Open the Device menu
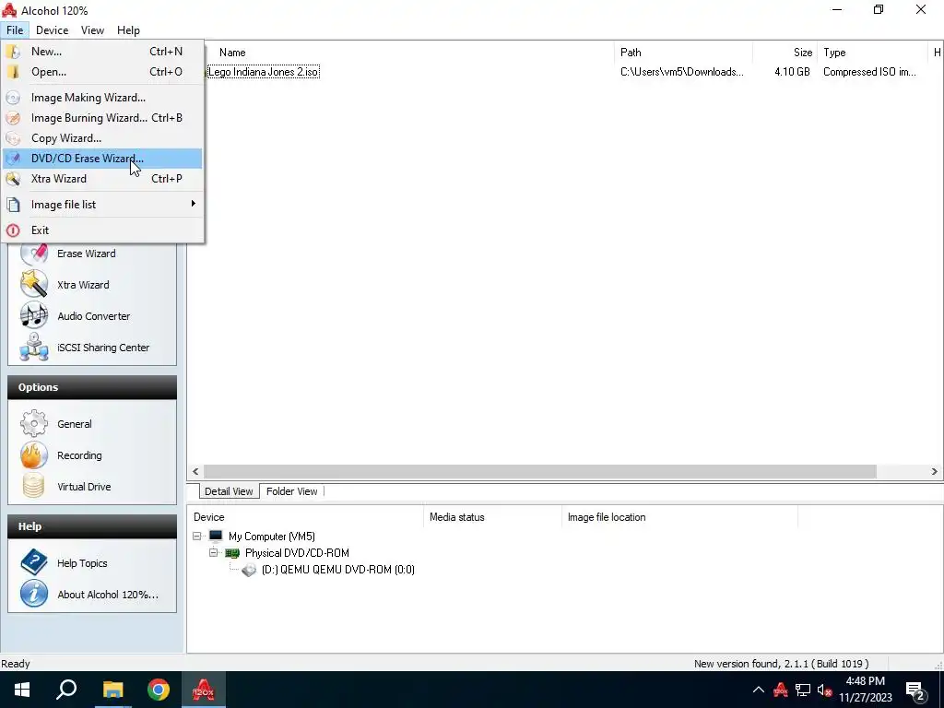The width and height of the screenshot is (944, 708). pyautogui.click(x=52, y=30)
